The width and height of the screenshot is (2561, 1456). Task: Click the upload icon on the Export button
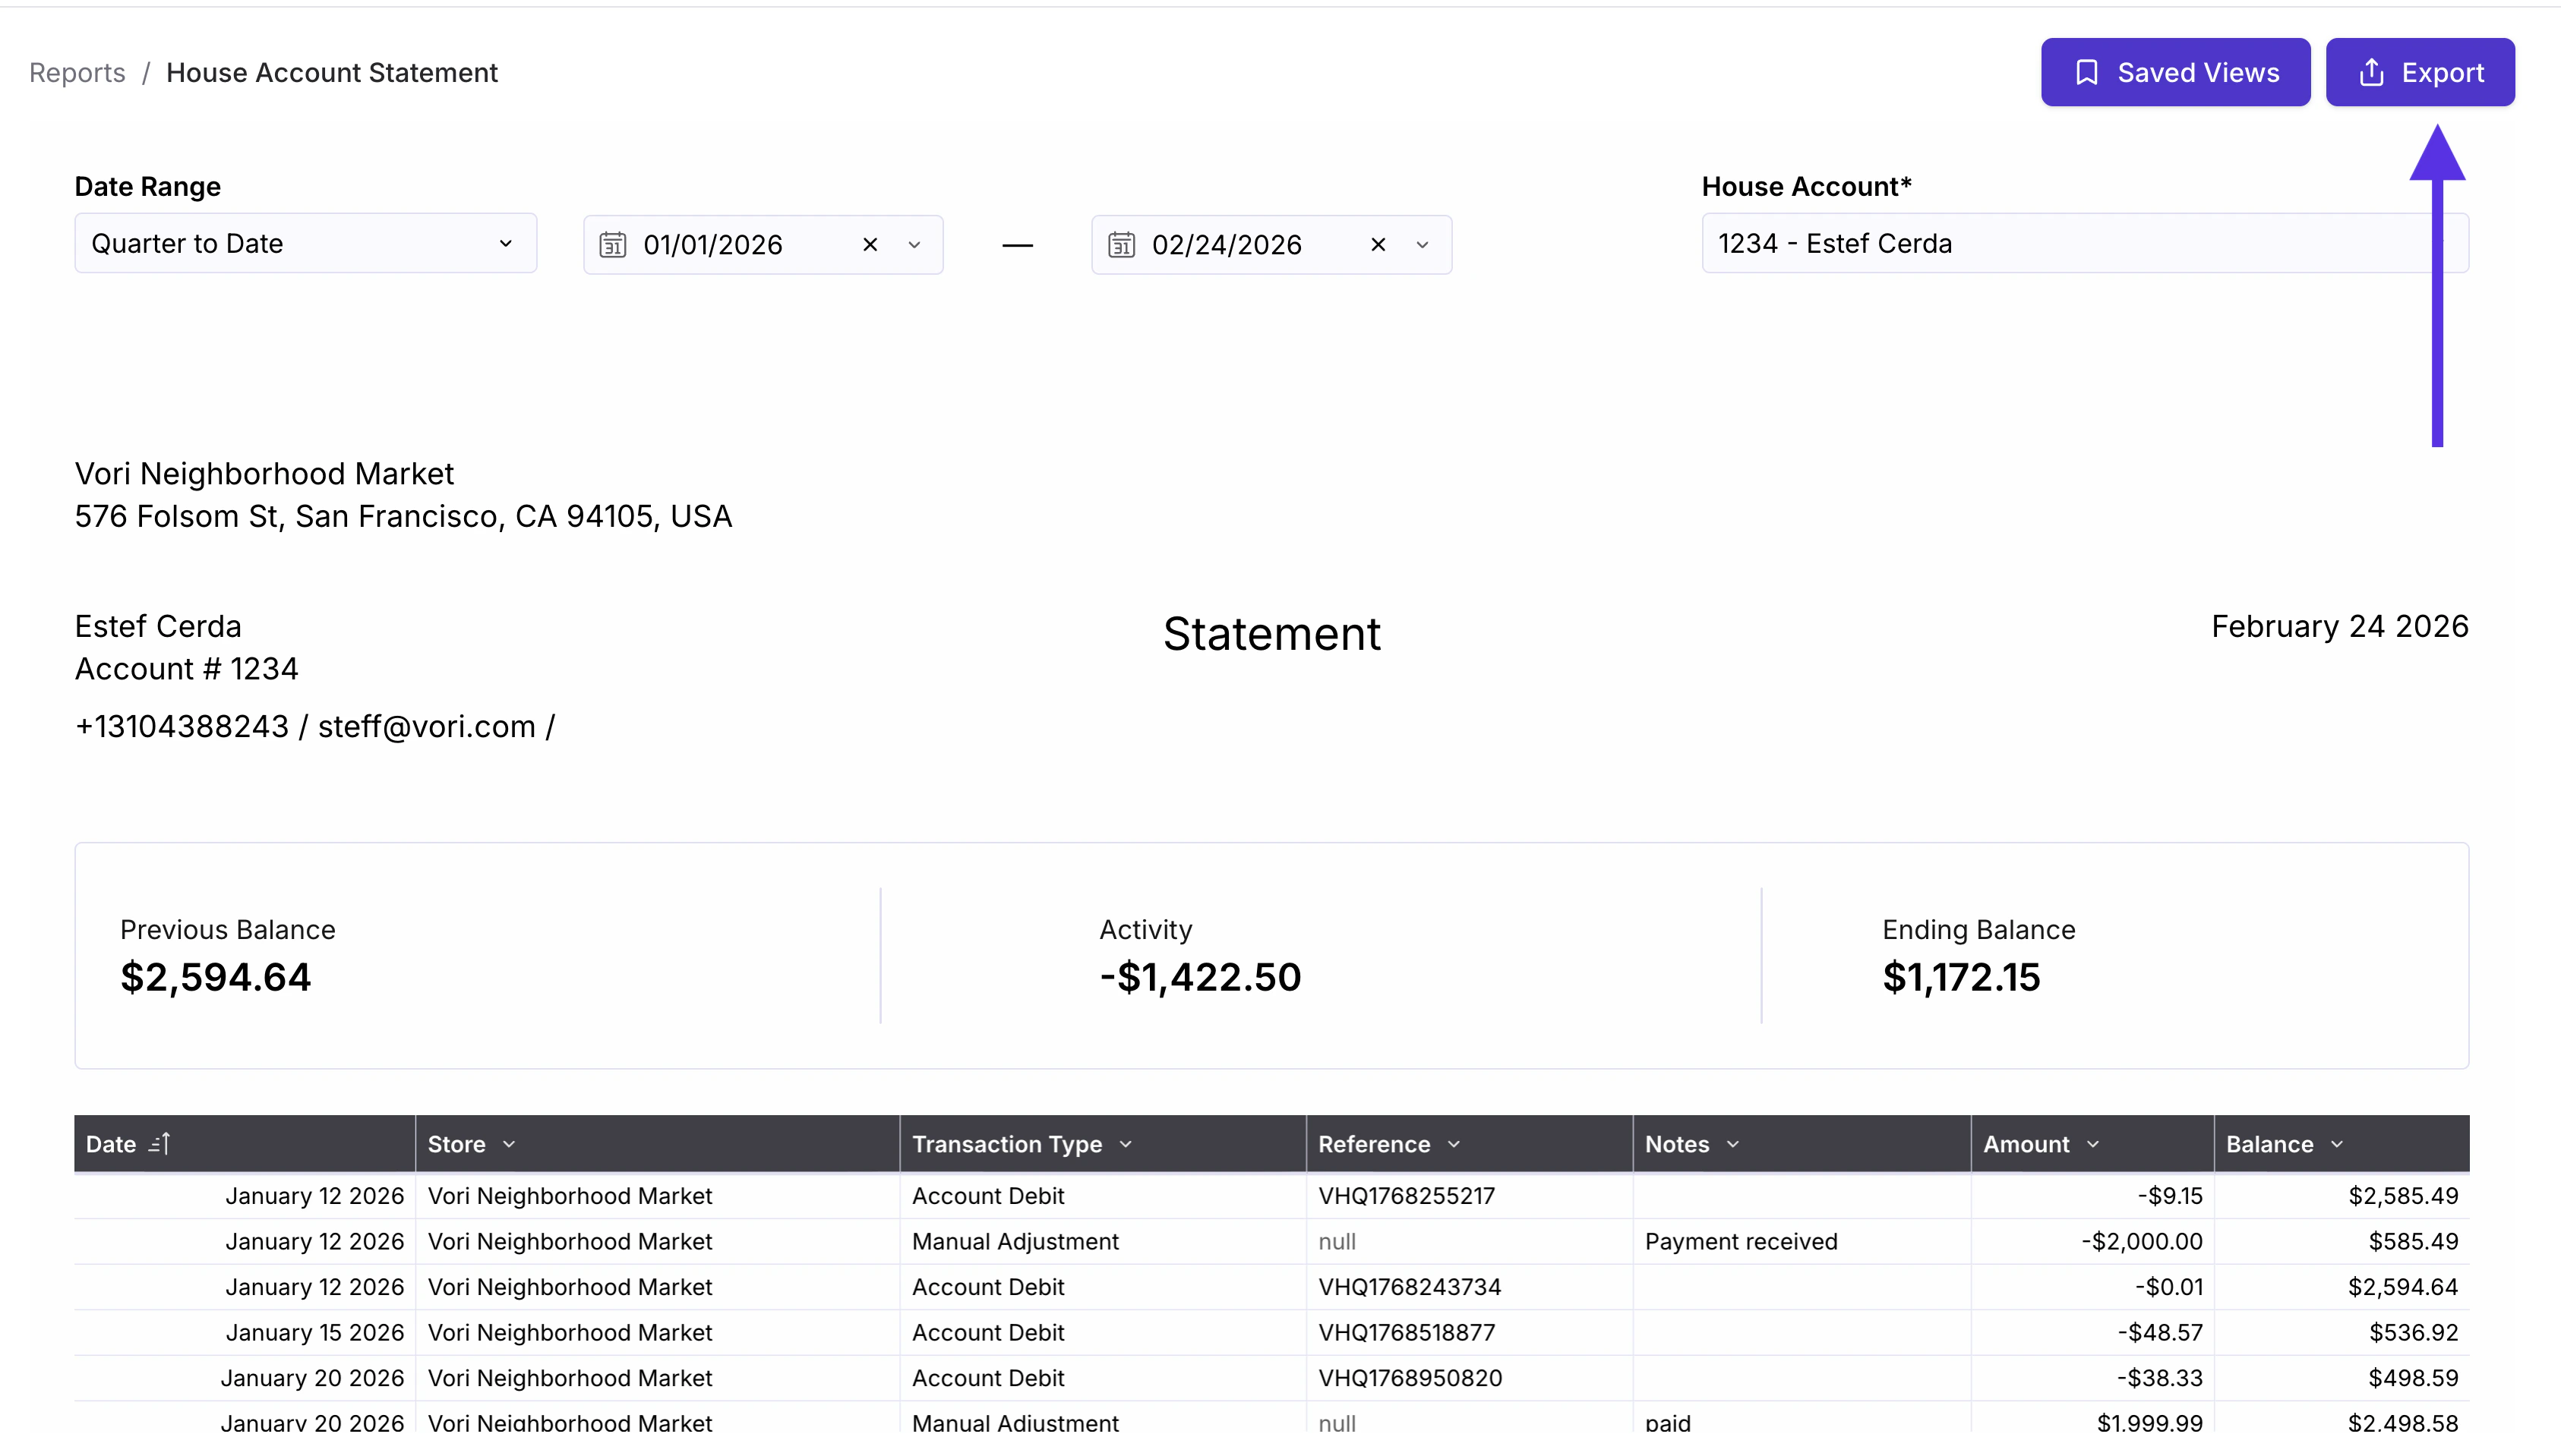point(2371,73)
